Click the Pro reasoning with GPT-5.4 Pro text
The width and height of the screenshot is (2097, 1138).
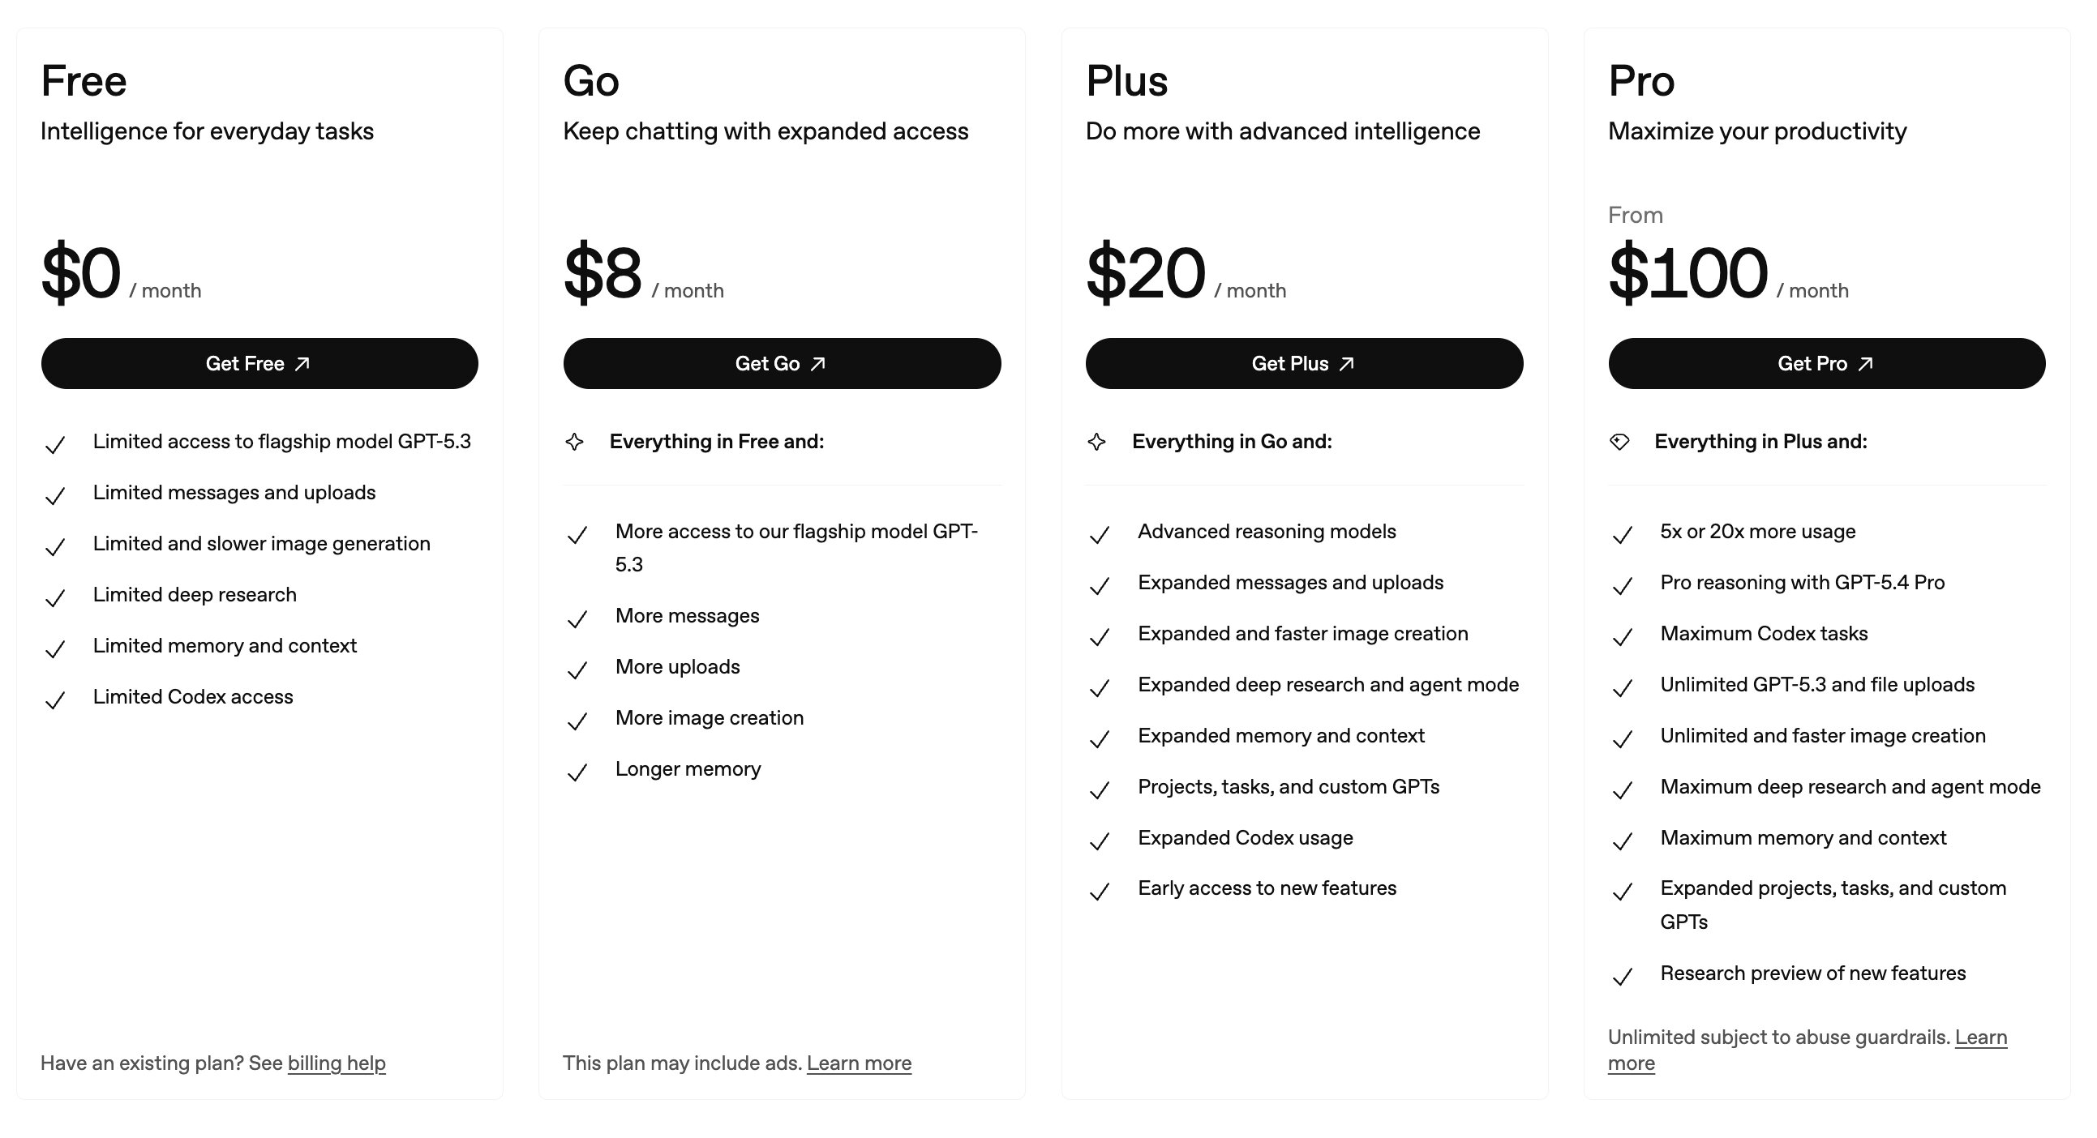tap(1802, 583)
